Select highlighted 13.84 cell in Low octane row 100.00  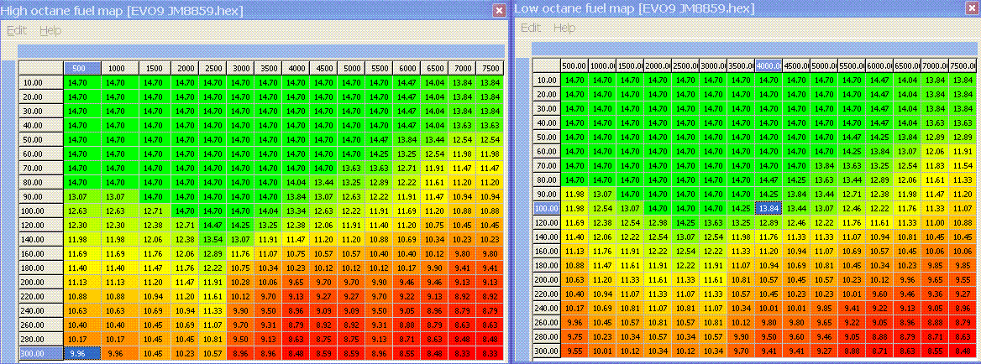[769, 207]
